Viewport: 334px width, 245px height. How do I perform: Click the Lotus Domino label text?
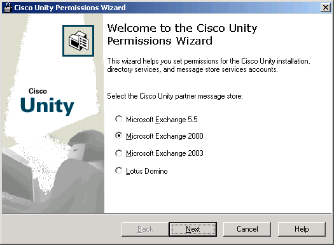pos(147,171)
